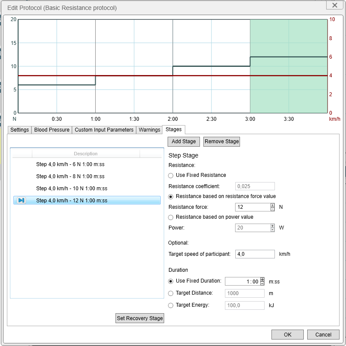Viewport: 346px width, 346px height.
Task: Open the Blood Pressure tab
Action: (52, 130)
